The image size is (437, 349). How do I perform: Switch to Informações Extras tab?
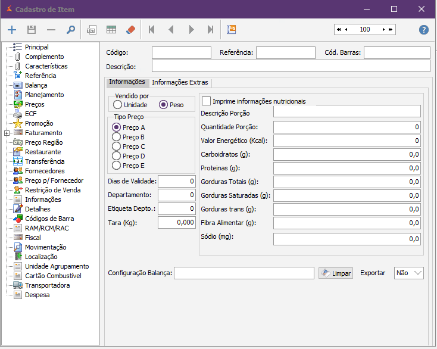coord(180,82)
